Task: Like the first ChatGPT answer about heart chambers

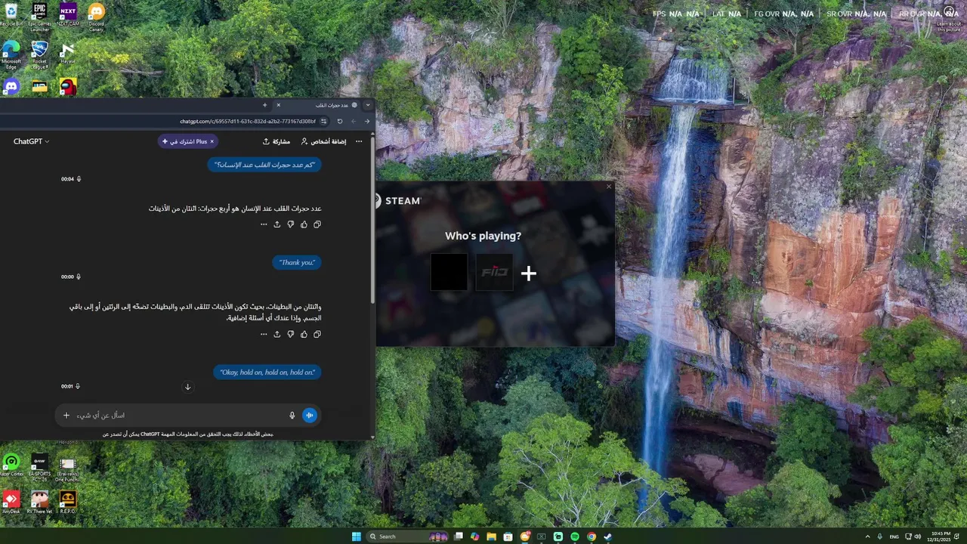Action: tap(304, 224)
